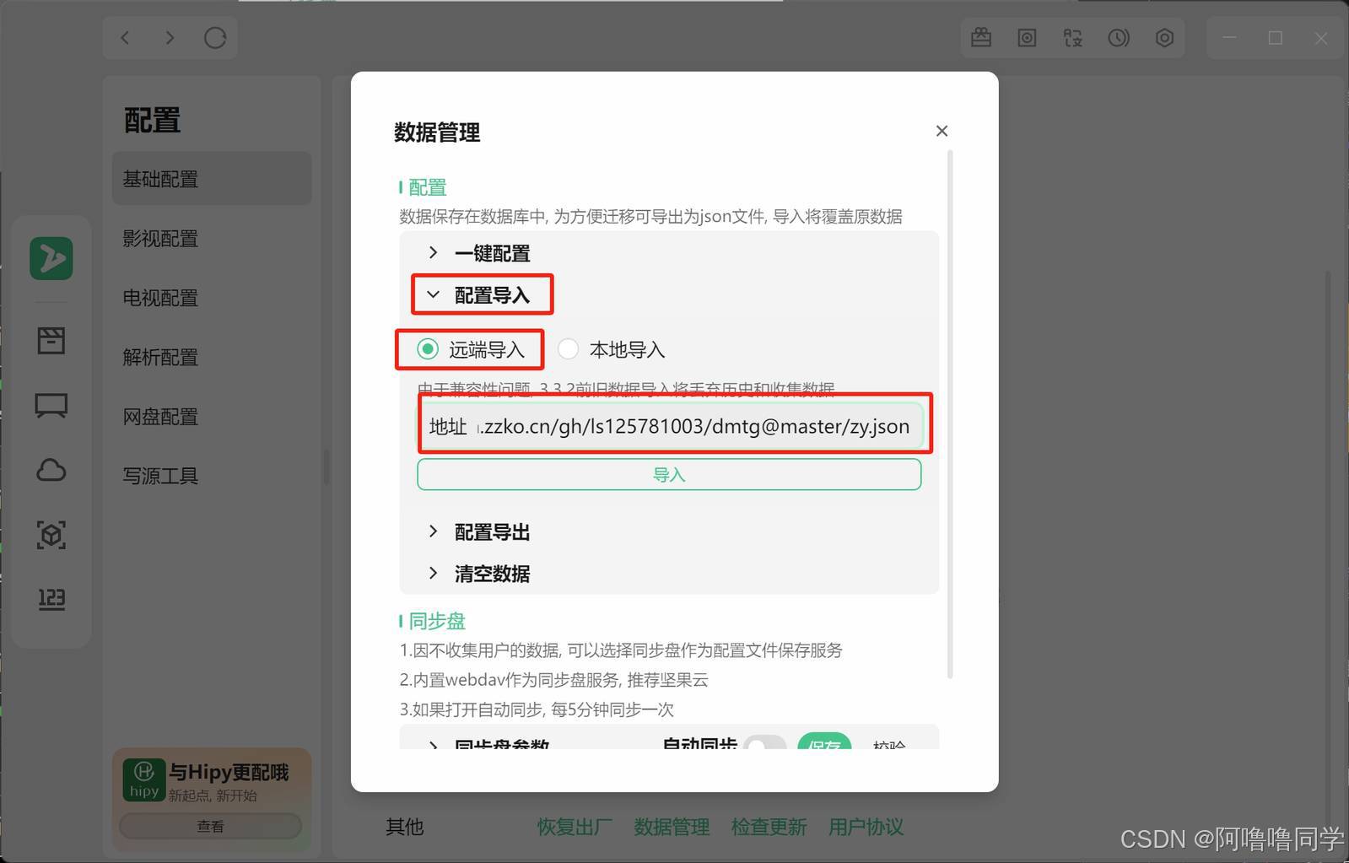Click the 检查更新 link

tap(769, 827)
